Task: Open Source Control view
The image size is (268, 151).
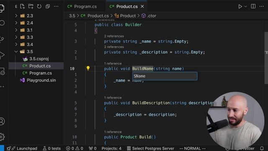Action: click(x=2, y=39)
